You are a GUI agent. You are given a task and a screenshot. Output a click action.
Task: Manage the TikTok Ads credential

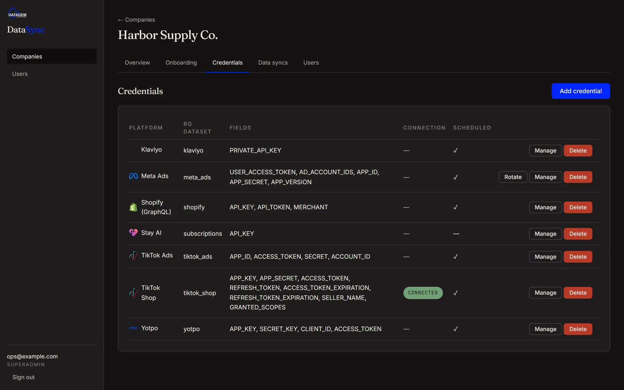[x=545, y=257]
